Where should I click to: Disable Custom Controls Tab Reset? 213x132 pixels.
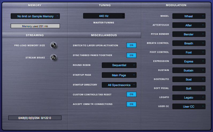[131, 94]
